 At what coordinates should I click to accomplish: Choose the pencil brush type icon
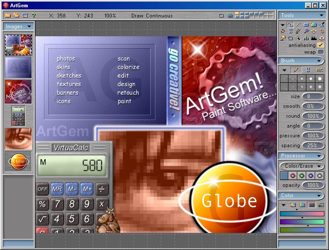point(296,70)
